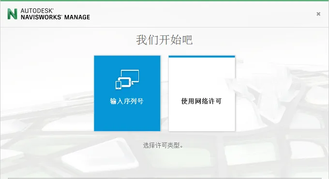Click the devices icon above 输入序列号
Image resolution: width=329 pixels, height=179 pixels.
pyautogui.click(x=127, y=80)
